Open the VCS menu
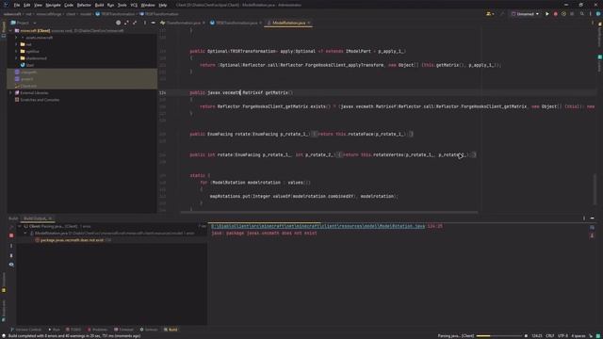The image size is (603, 339). (x=134, y=5)
